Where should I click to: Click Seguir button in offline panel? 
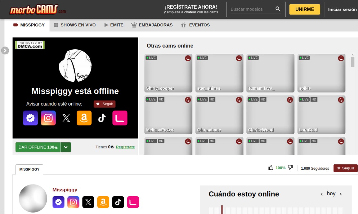(105, 104)
